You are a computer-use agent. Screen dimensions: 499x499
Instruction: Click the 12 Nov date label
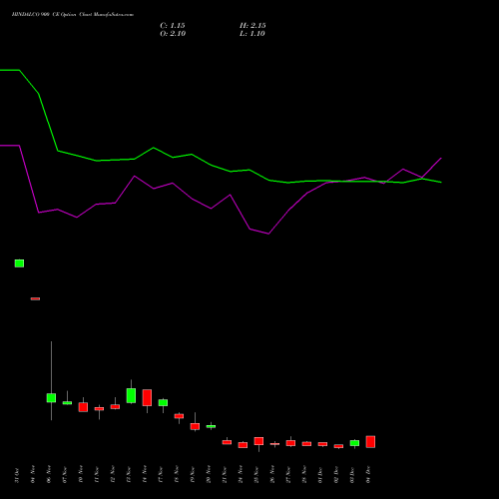(x=113, y=475)
